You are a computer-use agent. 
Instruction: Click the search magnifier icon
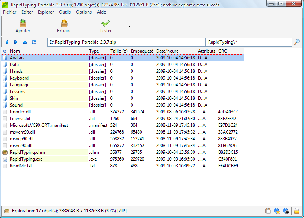tap(297, 42)
